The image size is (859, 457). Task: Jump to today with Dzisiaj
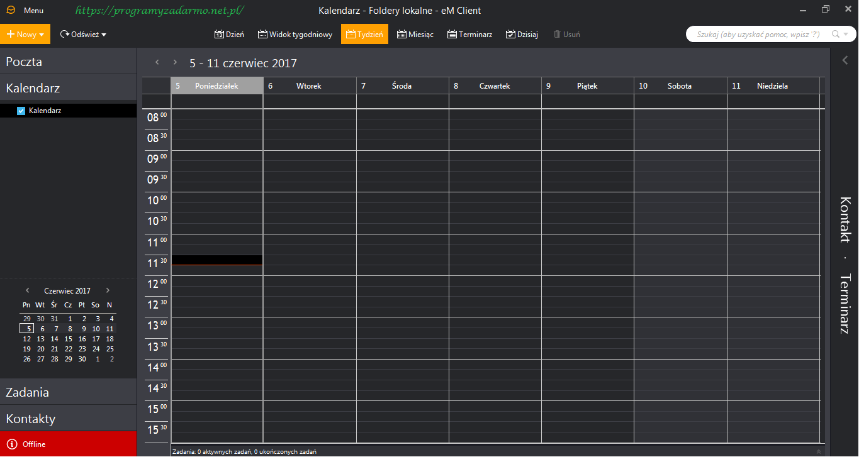tap(522, 35)
